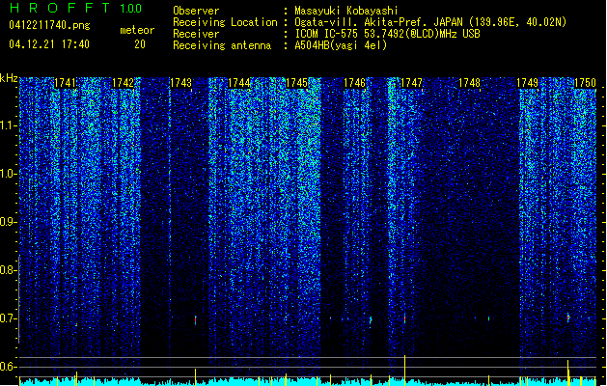607x386 pixels.
Task: Click the 1743 time marker
Action: (180, 83)
